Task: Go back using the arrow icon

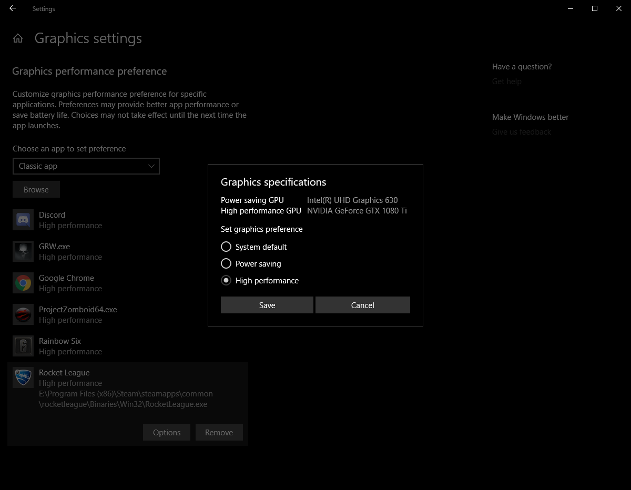Action: click(x=13, y=8)
